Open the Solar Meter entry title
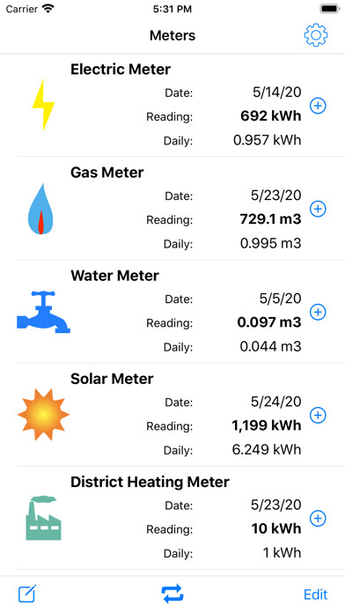 coord(112,379)
